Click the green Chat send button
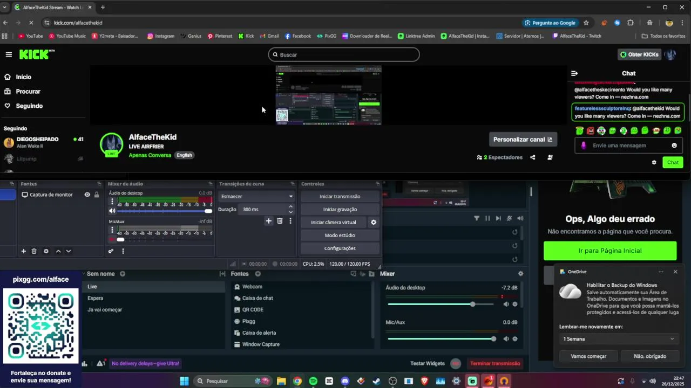691x388 pixels. (673, 162)
